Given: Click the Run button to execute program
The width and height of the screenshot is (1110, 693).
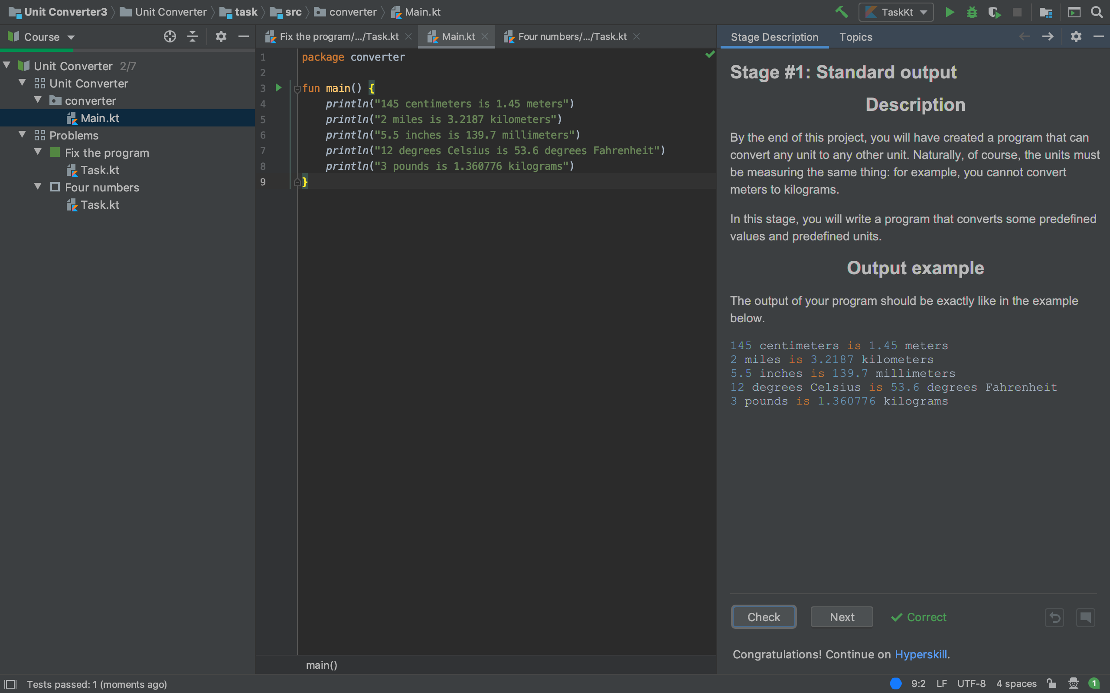Looking at the screenshot, I should pos(950,11).
